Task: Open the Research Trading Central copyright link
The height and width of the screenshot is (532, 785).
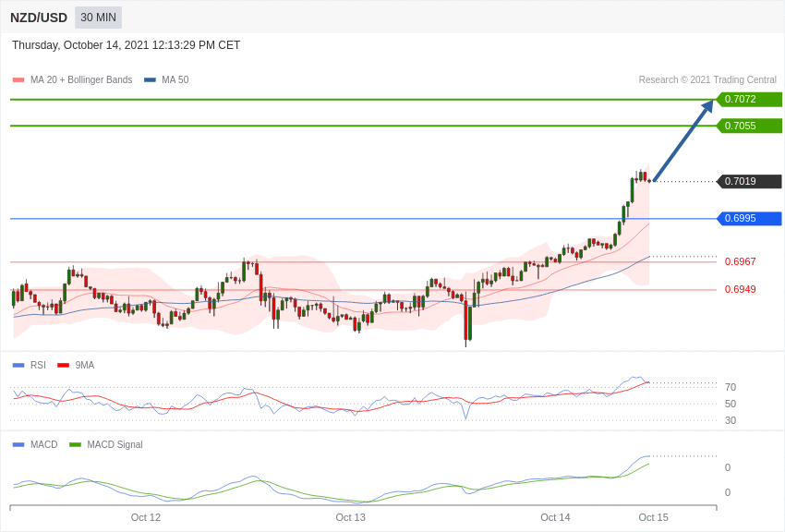Action: click(x=707, y=80)
